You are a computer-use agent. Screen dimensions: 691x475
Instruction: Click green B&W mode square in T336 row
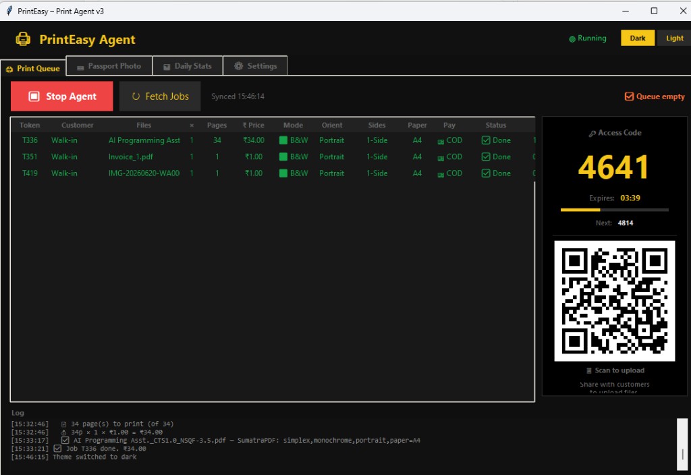pyautogui.click(x=283, y=140)
